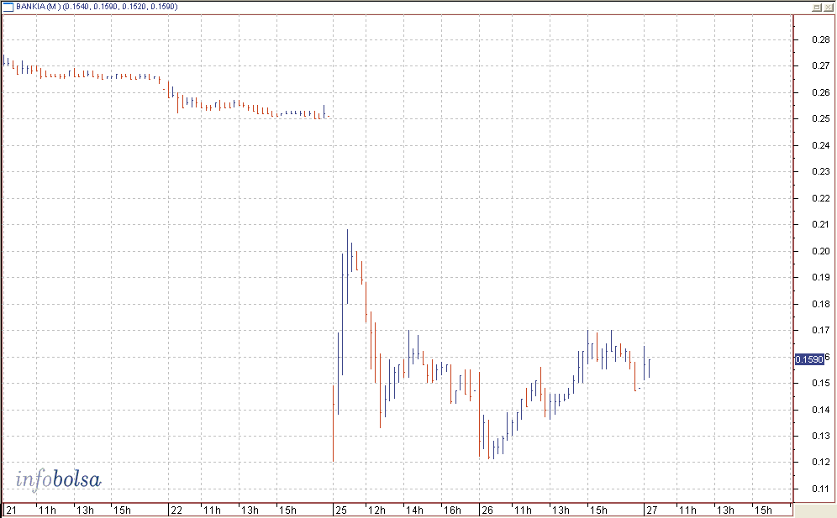Click the 16h time axis label
The height and width of the screenshot is (518, 837).
click(452, 510)
